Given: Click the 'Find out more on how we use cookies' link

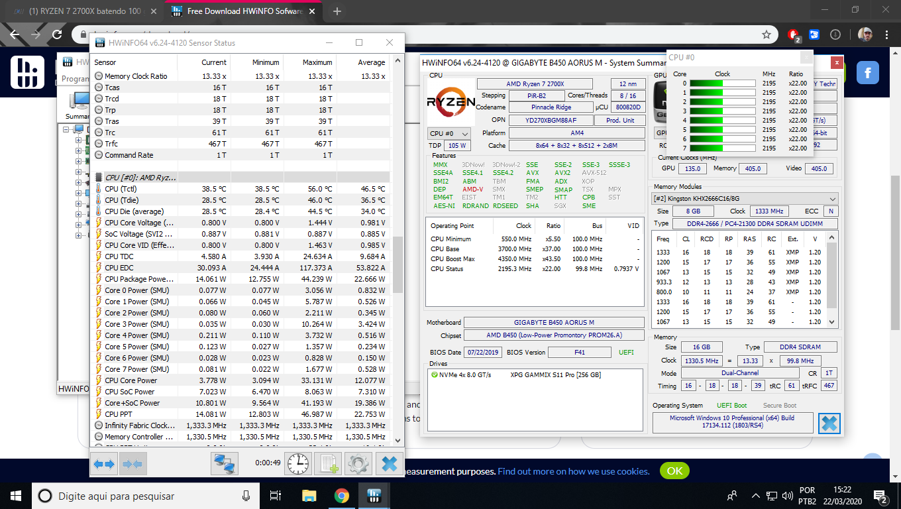Looking at the screenshot, I should click(574, 471).
